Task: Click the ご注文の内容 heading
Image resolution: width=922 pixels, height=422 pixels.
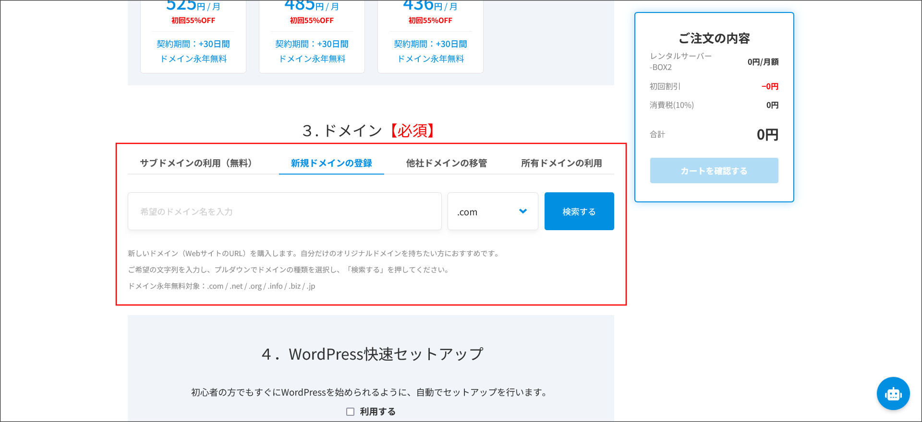Action: [x=714, y=38]
